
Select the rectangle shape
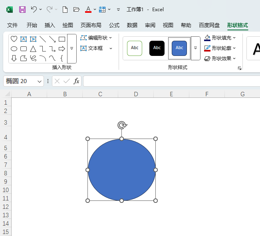(x=62, y=39)
